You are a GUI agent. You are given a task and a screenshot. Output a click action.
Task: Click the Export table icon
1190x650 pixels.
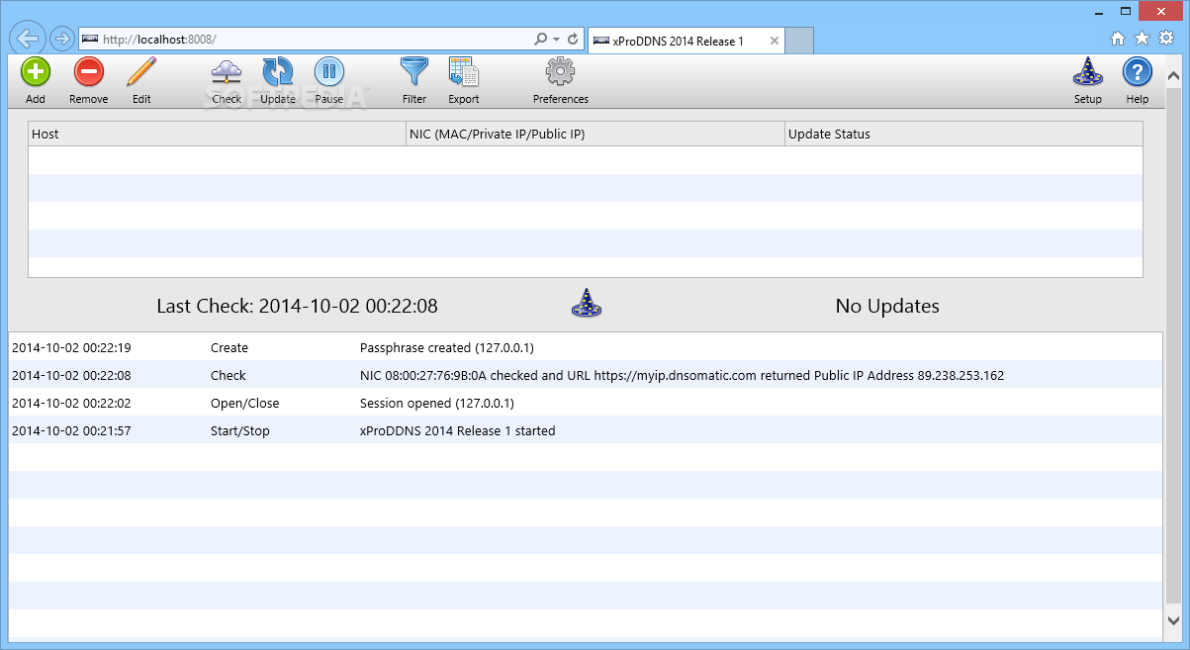coord(463,71)
